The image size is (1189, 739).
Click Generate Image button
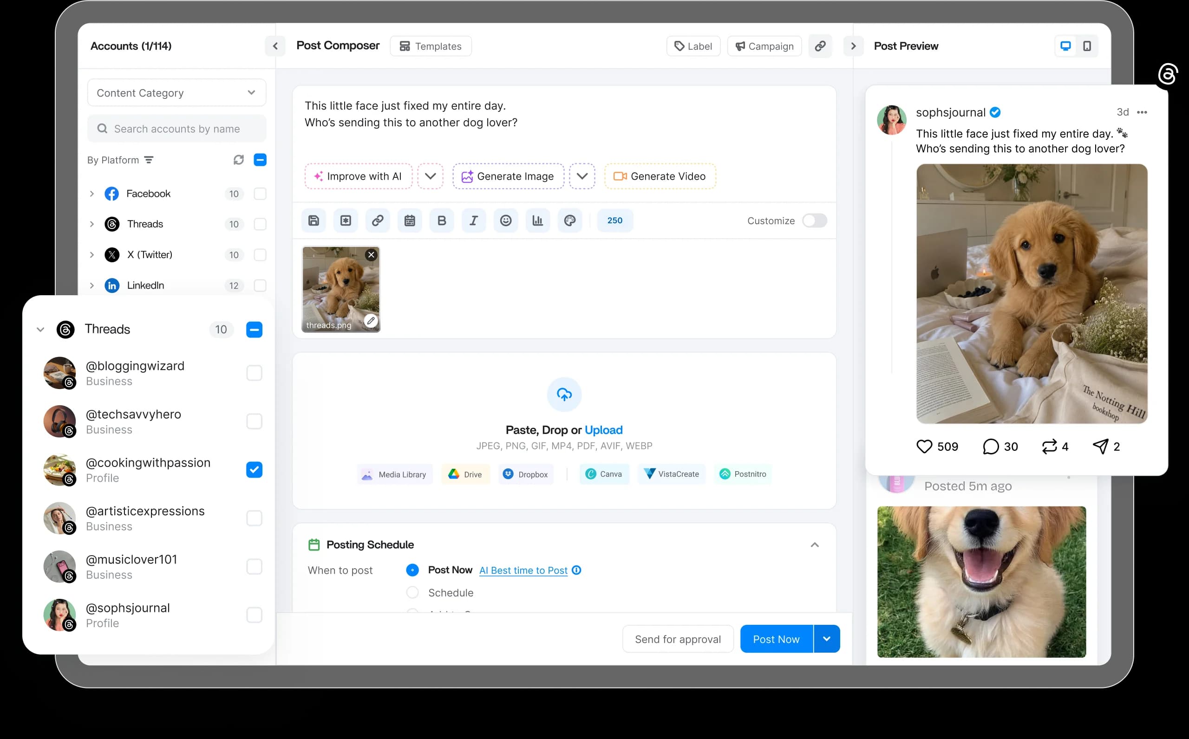click(509, 176)
